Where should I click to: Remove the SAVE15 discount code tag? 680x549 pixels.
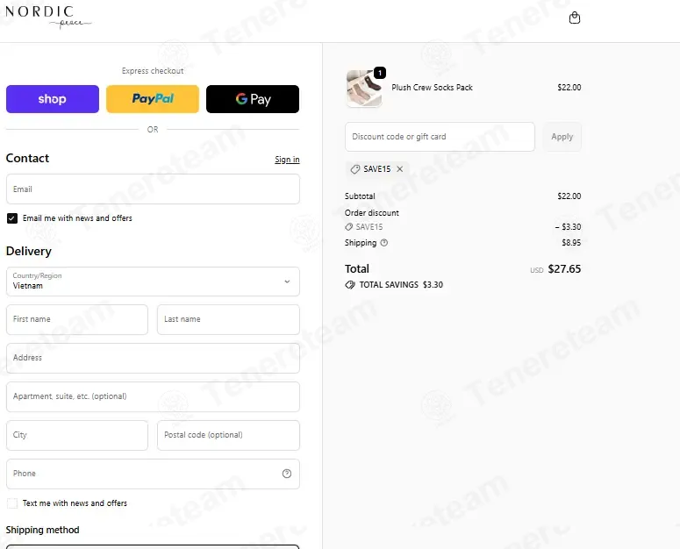tap(400, 169)
